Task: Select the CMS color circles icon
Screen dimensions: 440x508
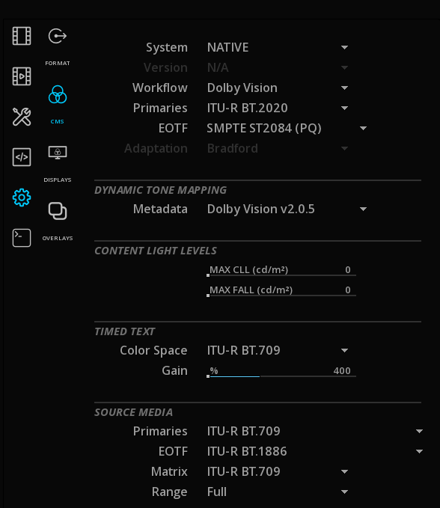Action: coord(58,94)
